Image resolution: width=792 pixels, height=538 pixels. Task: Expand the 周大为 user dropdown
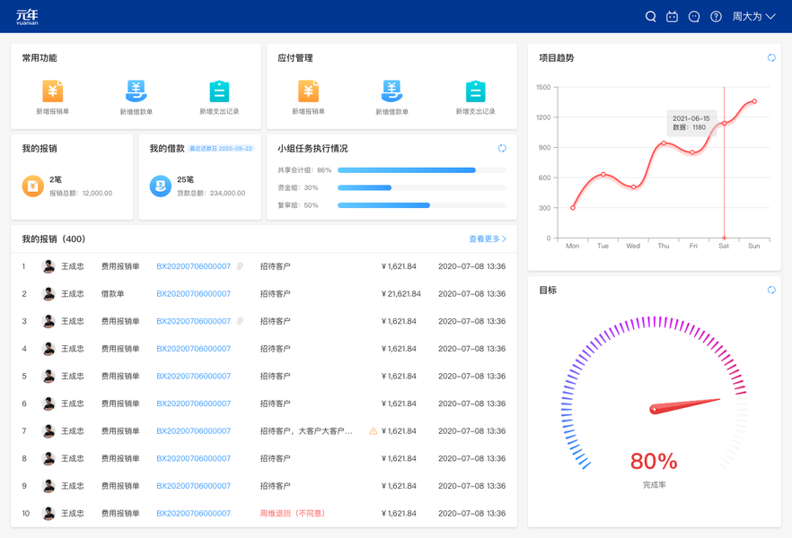(x=753, y=17)
